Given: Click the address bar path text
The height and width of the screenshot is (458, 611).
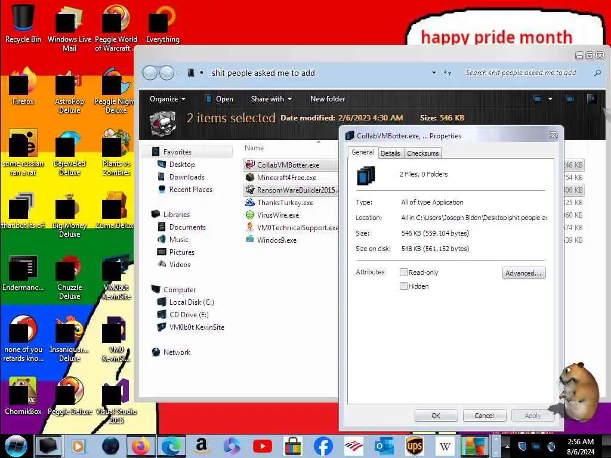Looking at the screenshot, I should (263, 73).
